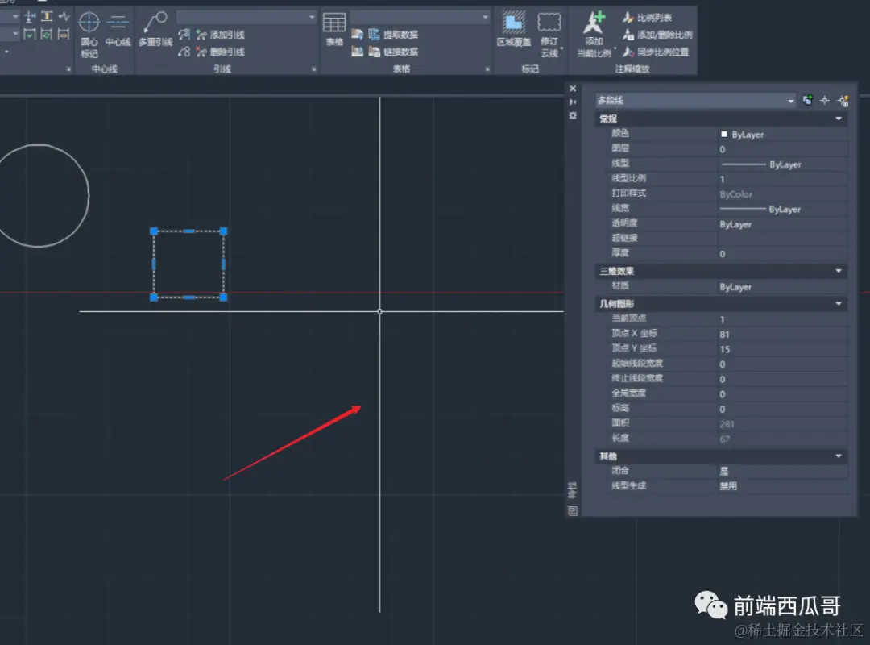Click the 顶点 X 坐标 value 81
Viewport: 870px width, 645px height.
click(782, 335)
